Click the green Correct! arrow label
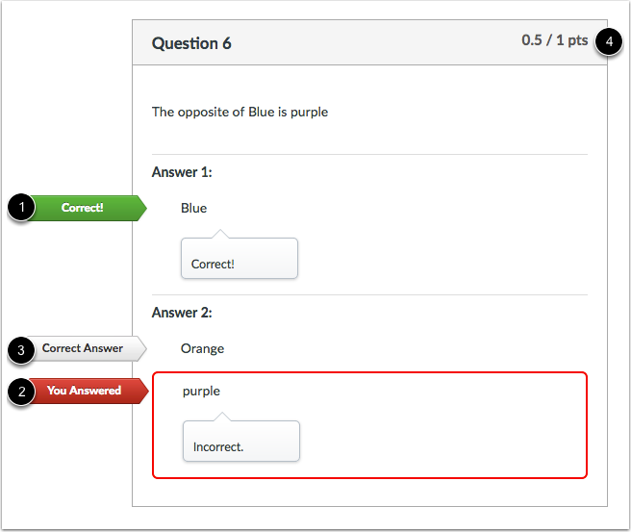Screen dimensions: 631x532 89,208
